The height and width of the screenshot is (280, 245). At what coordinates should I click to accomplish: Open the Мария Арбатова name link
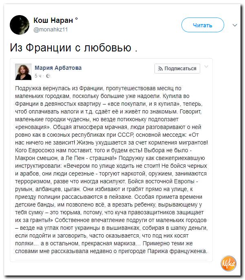tap(58, 68)
